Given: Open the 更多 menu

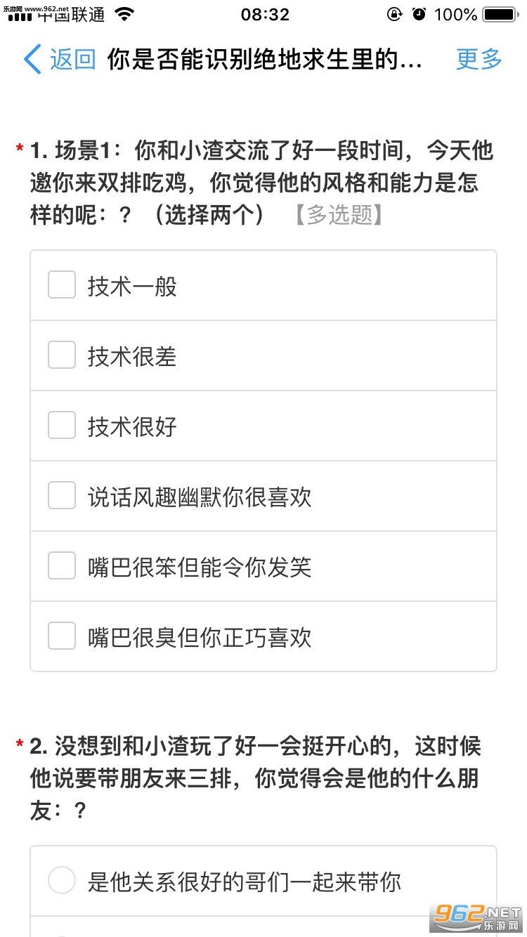Looking at the screenshot, I should tap(479, 60).
